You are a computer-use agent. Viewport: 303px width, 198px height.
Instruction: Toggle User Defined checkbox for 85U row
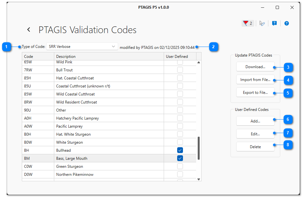coord(180,86)
